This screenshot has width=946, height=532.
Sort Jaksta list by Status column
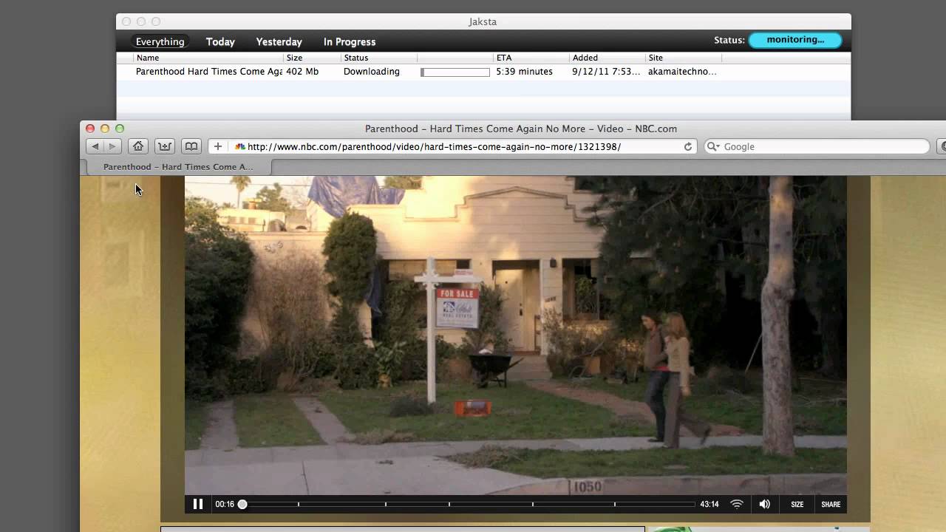379,58
